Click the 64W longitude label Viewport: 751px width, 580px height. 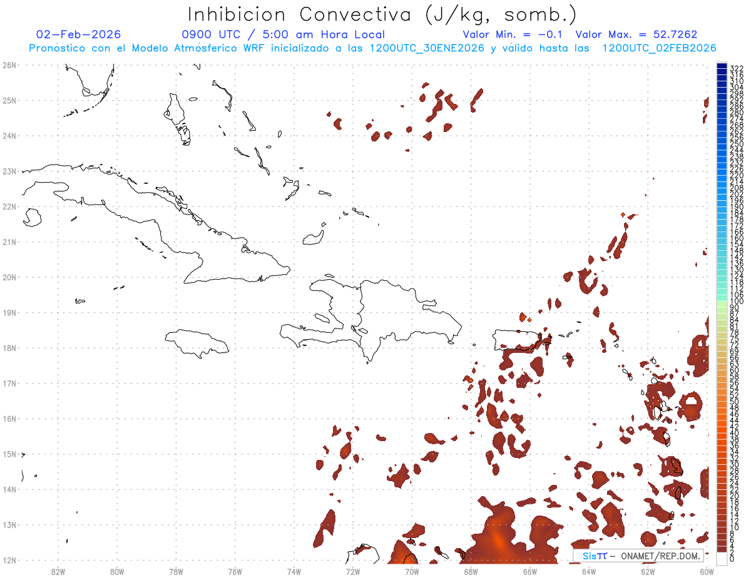589,571
